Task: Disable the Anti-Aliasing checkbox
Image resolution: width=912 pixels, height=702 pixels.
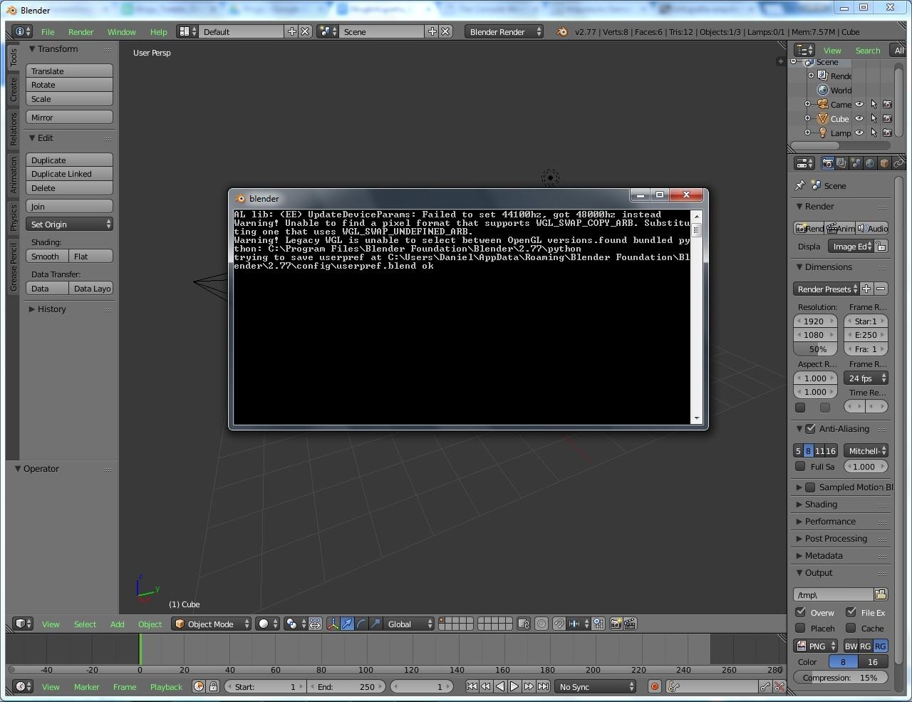Action: click(811, 428)
